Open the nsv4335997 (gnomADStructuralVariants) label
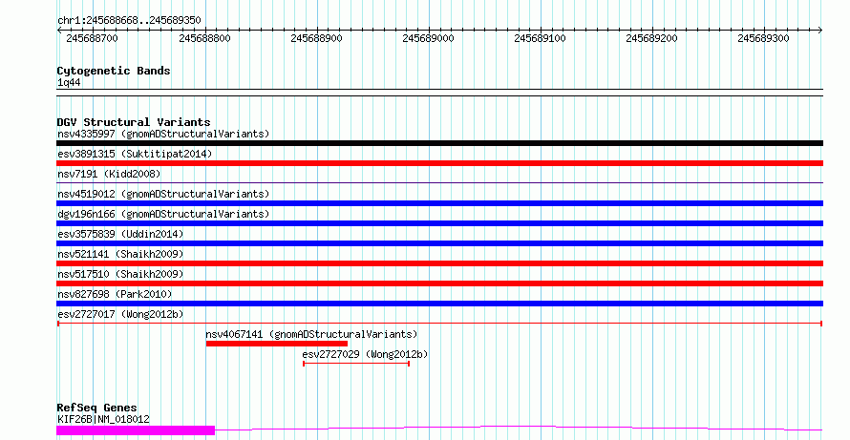The height and width of the screenshot is (440, 850). (163, 134)
